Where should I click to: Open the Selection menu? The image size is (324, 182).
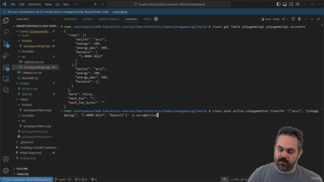point(34,4)
